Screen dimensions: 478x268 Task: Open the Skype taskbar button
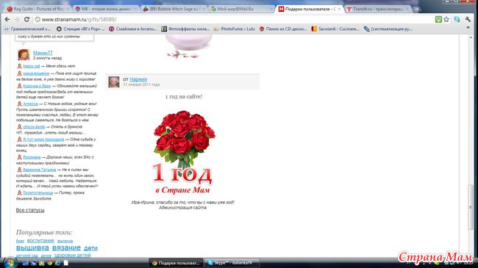(x=232, y=263)
